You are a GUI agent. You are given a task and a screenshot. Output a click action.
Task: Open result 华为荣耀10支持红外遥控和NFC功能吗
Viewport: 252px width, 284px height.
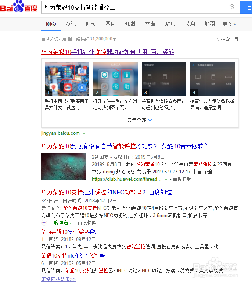(107, 192)
